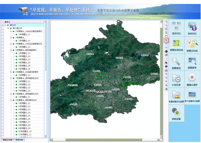Open the 计划任务 scheduler

tap(177, 79)
